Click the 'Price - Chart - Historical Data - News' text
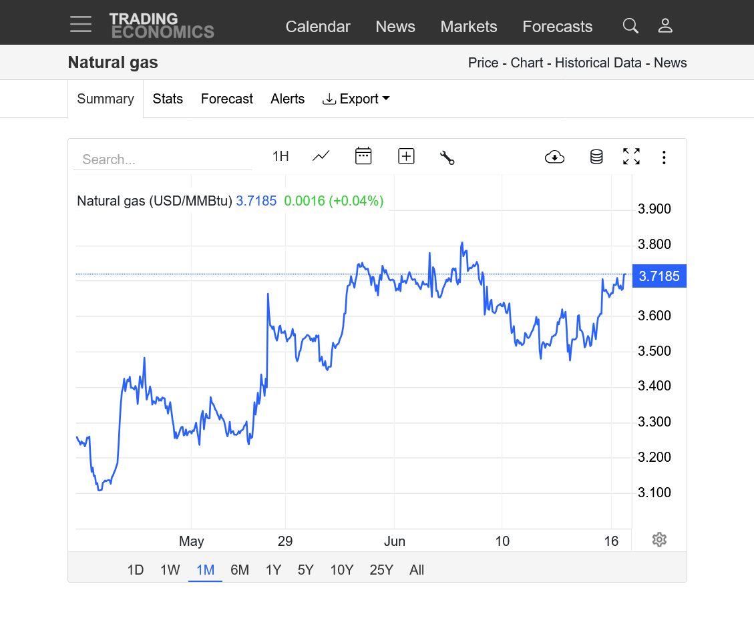 click(x=577, y=63)
